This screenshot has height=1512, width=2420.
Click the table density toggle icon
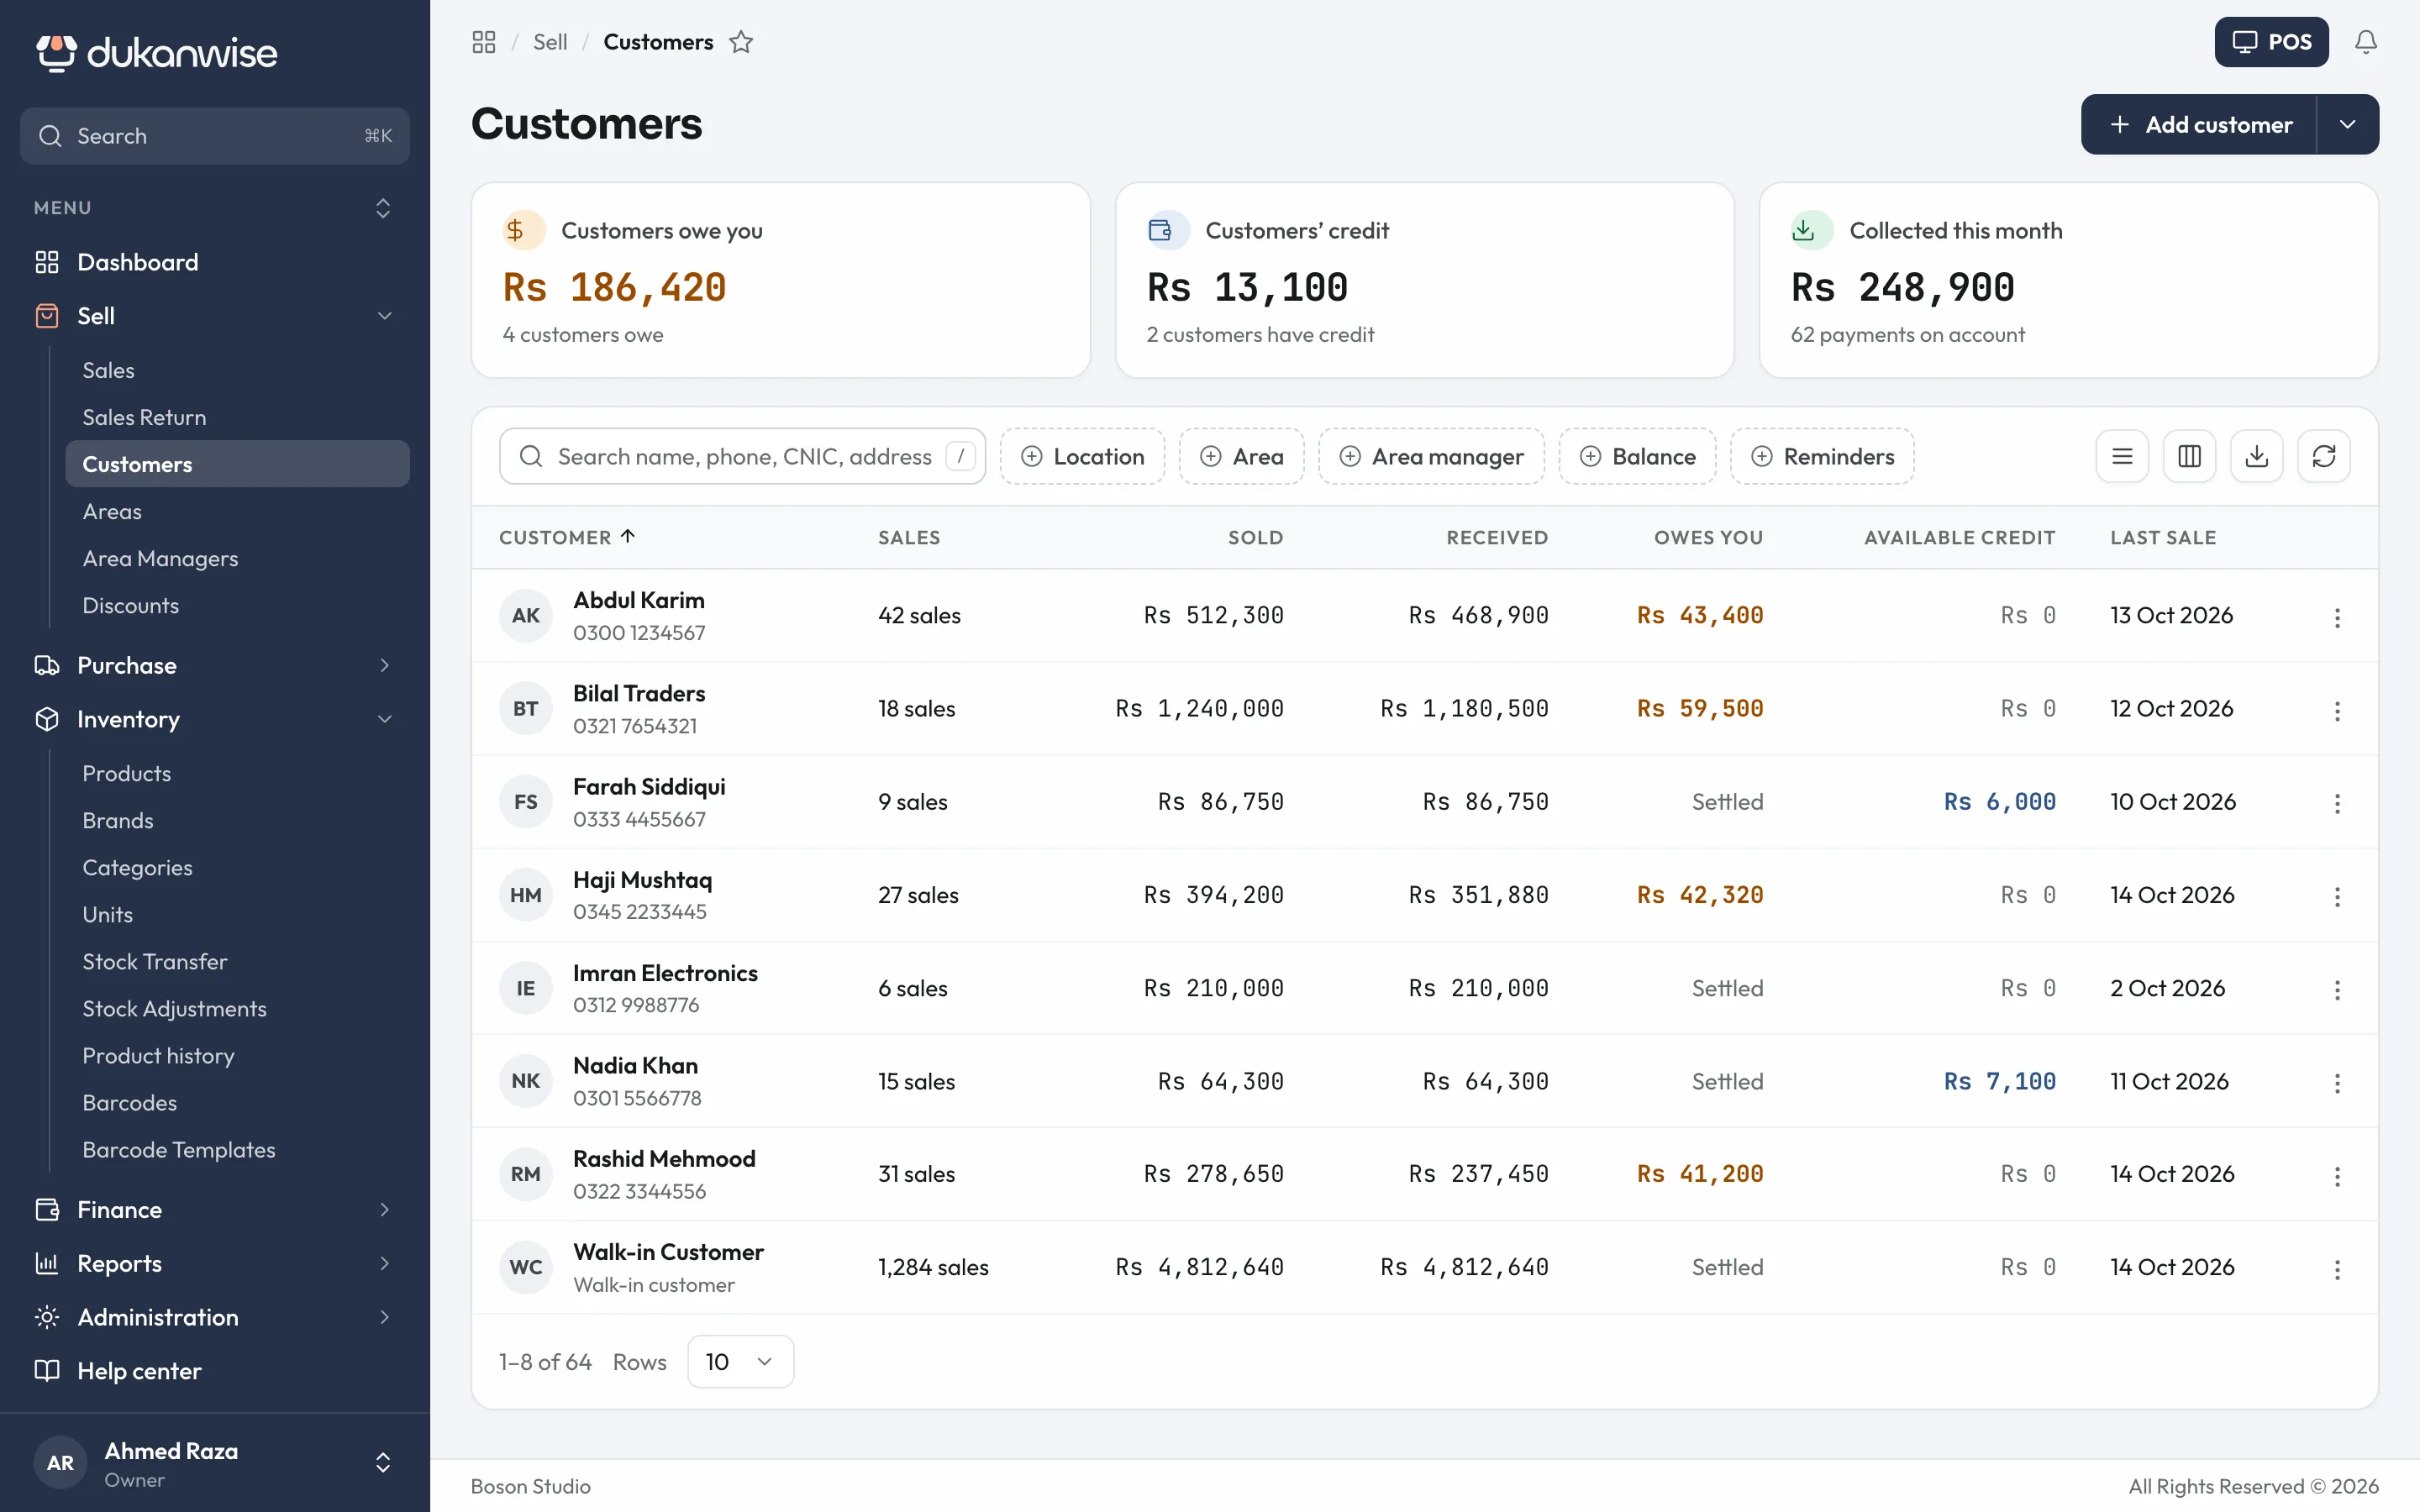tap(2122, 456)
